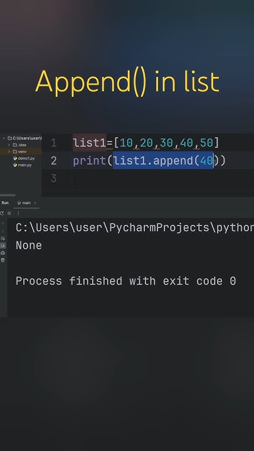
Task: Click the Down the Stack Trace arrow
Action: click(x=3, y=231)
